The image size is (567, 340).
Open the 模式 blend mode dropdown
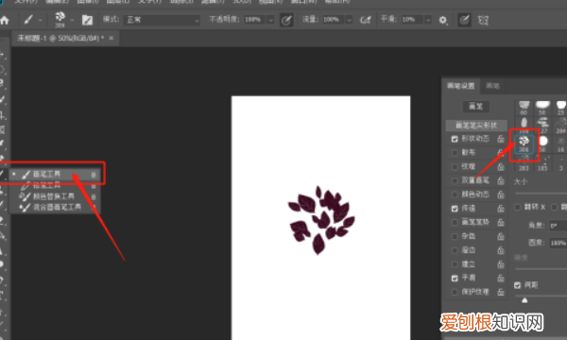[x=162, y=20]
